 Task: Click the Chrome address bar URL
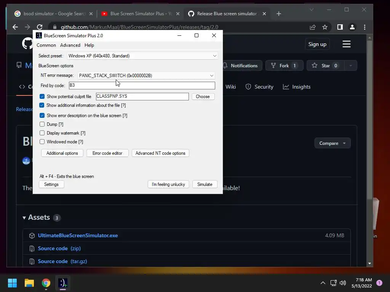point(139,27)
